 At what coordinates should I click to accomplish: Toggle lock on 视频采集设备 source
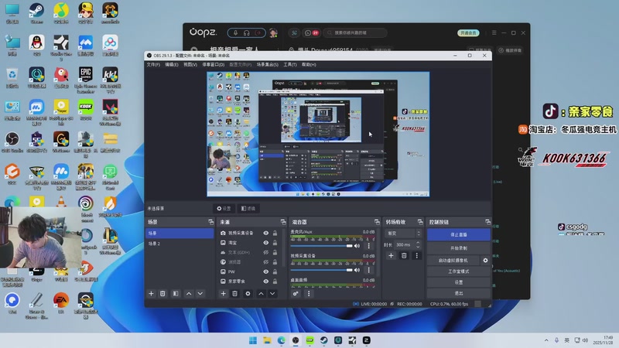pyautogui.click(x=275, y=234)
